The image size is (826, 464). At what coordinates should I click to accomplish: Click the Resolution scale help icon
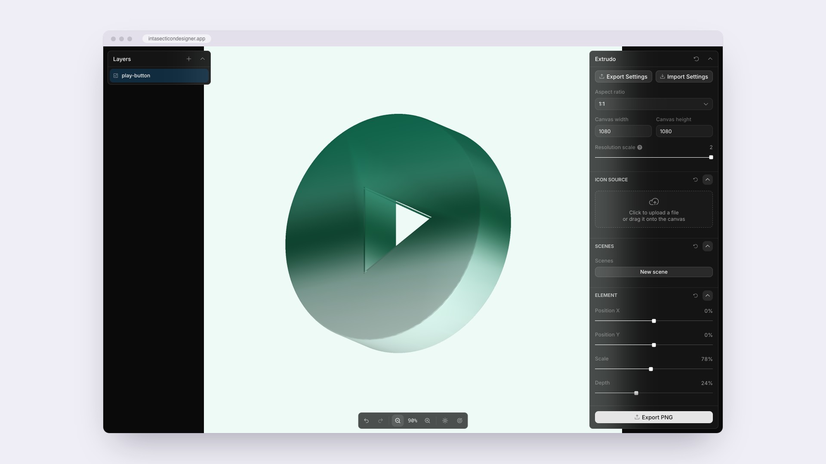click(x=640, y=147)
